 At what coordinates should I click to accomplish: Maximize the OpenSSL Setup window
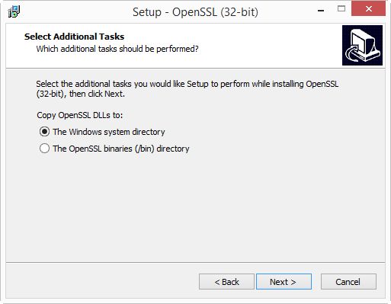point(341,9)
